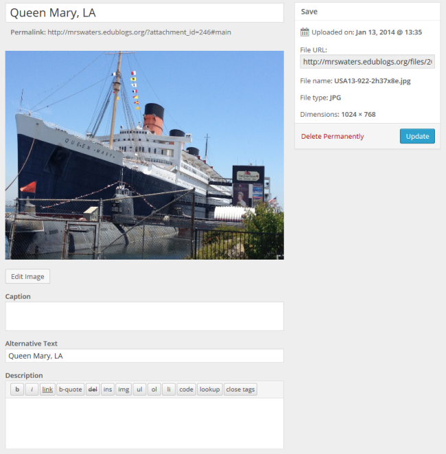Viewport: 446px width, 454px height.
Task: Click the ul list button
Action: [139, 389]
